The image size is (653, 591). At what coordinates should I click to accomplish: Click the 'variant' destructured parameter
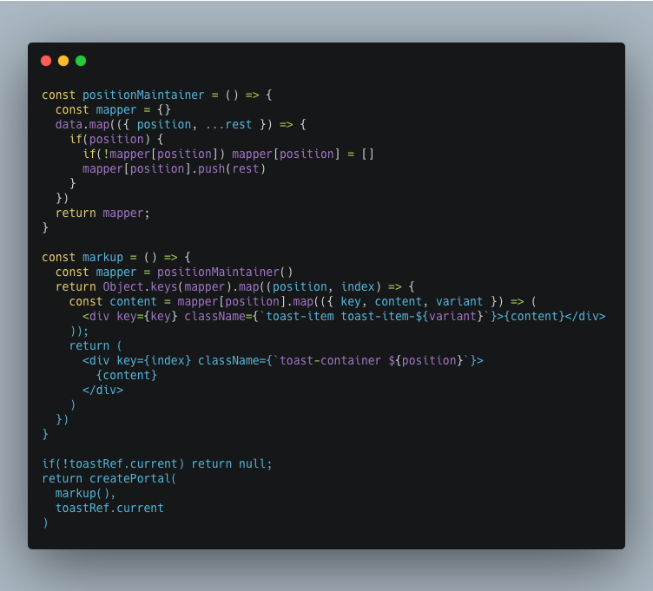tap(459, 302)
